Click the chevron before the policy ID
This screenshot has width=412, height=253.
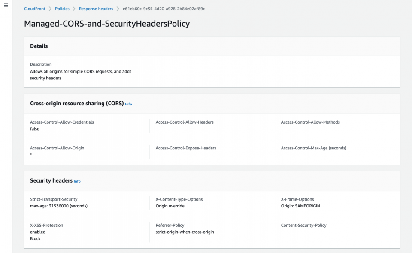117,9
